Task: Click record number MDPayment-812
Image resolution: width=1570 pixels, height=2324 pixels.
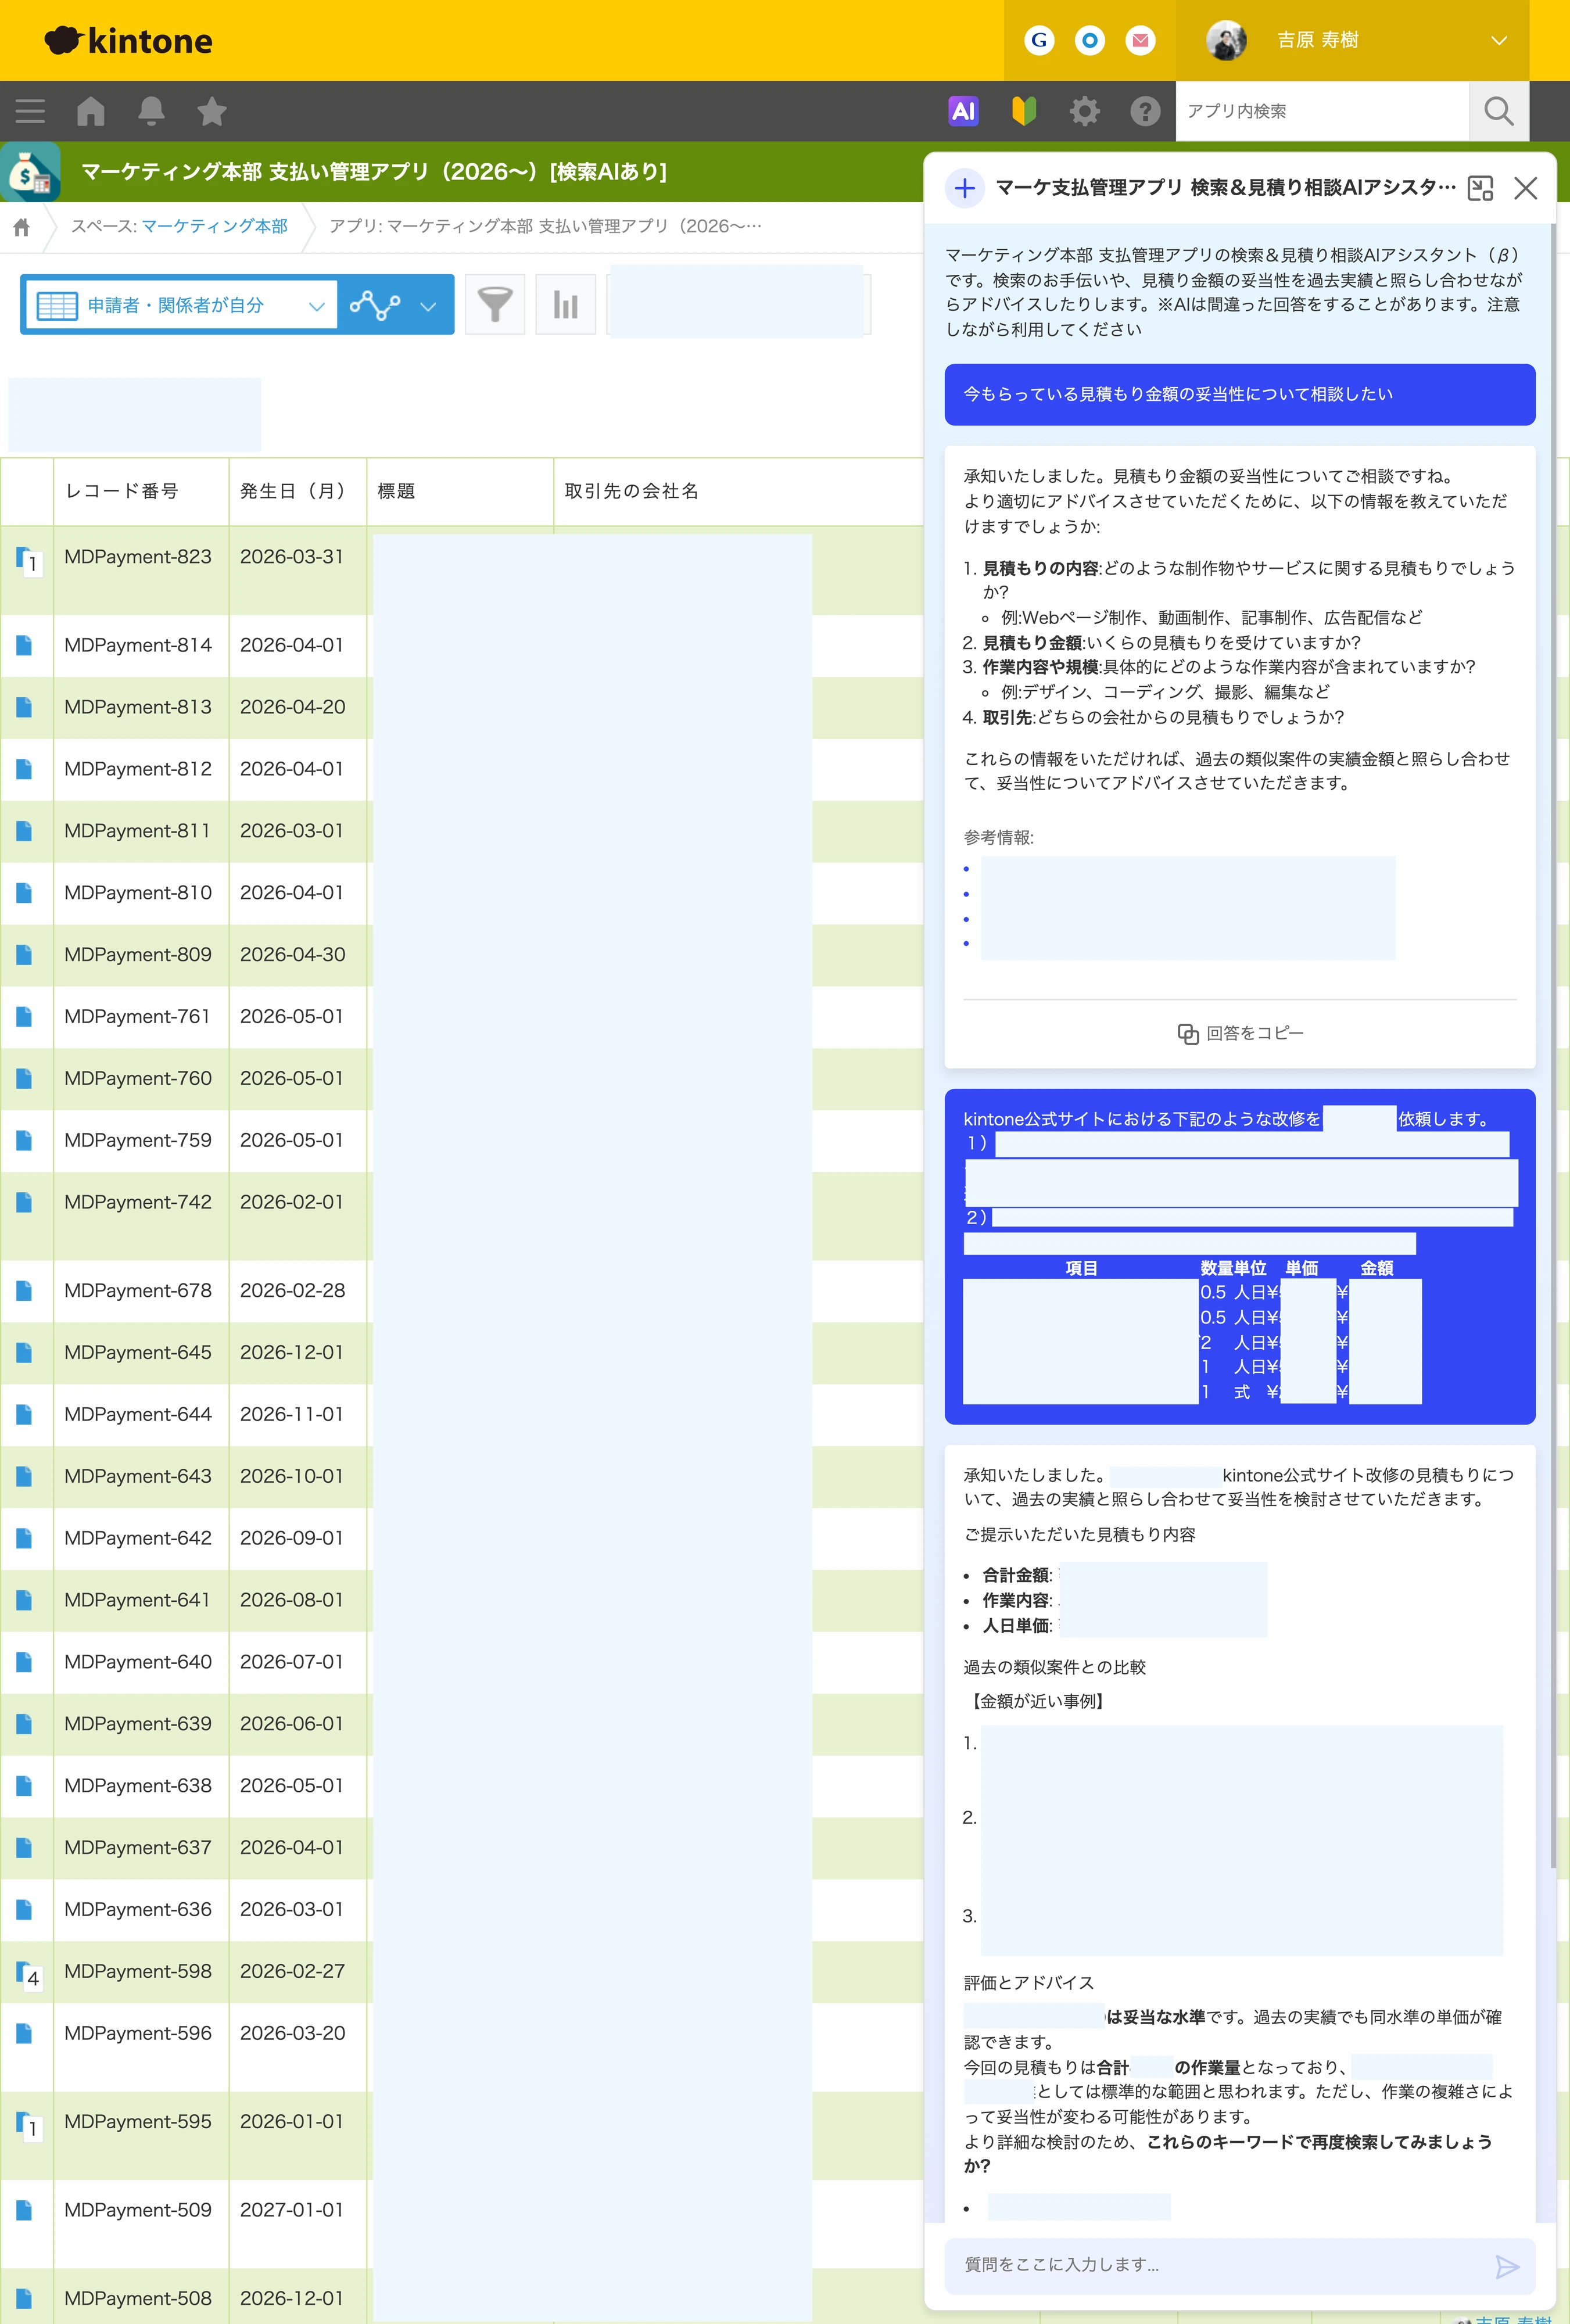Action: [x=138, y=769]
